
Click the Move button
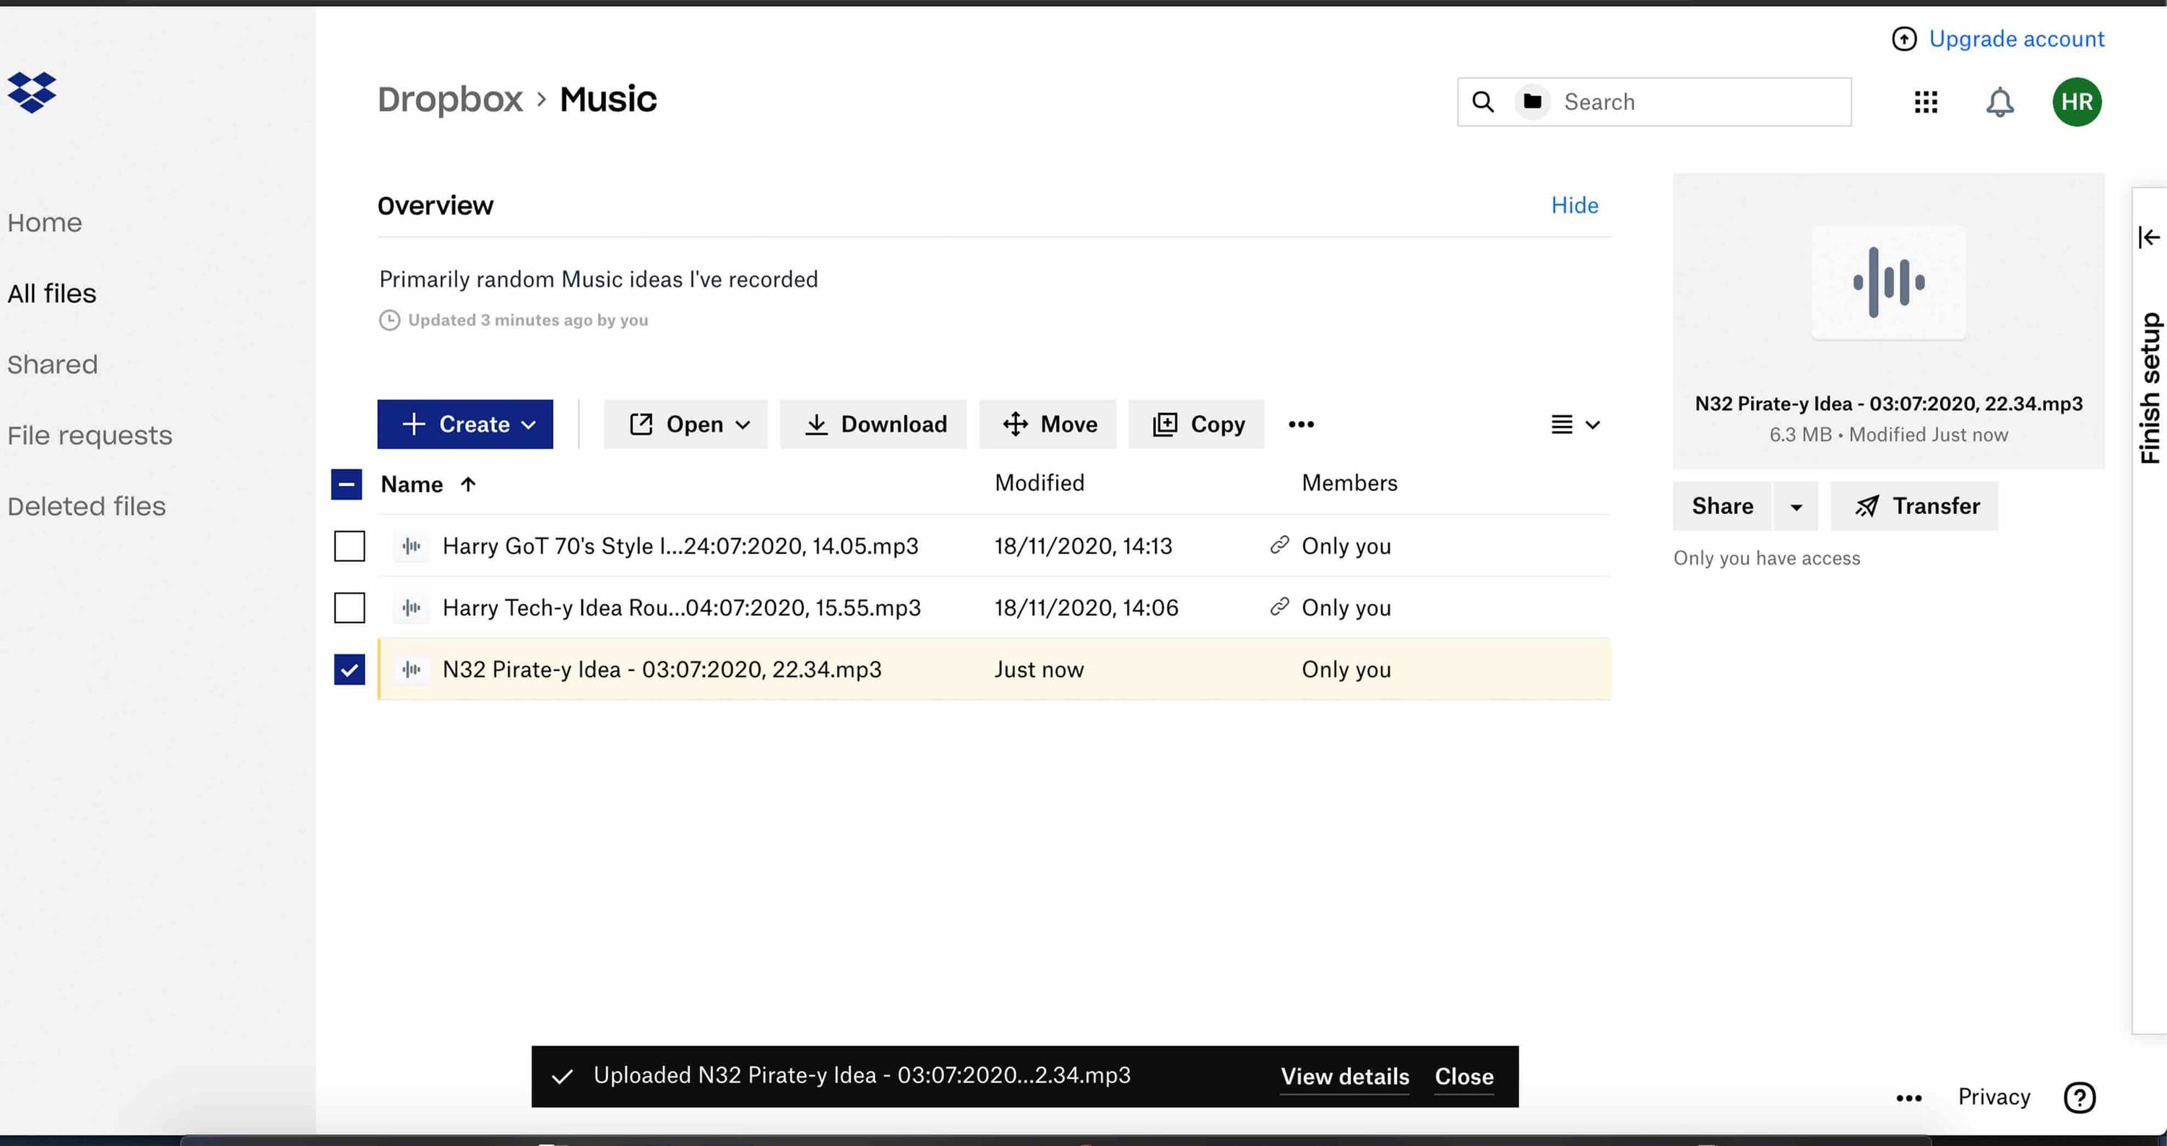pyautogui.click(x=1047, y=424)
